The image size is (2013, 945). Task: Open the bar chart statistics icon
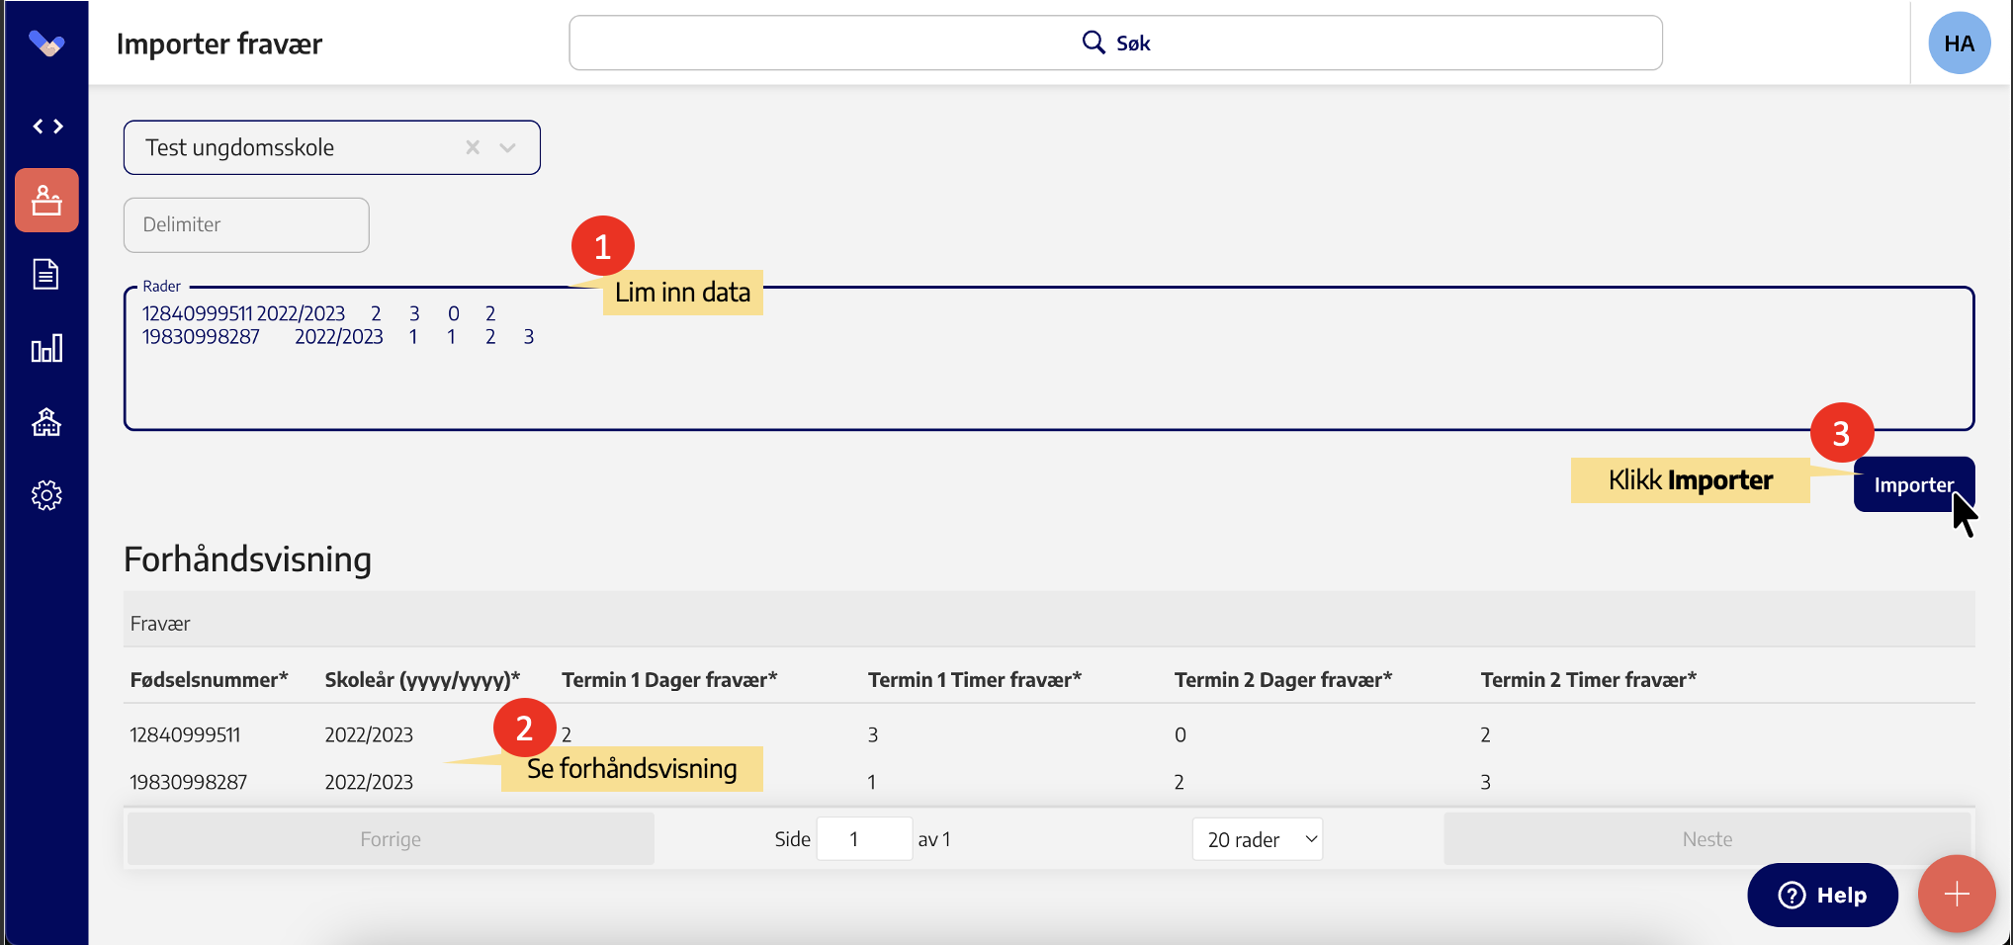coord(46,348)
